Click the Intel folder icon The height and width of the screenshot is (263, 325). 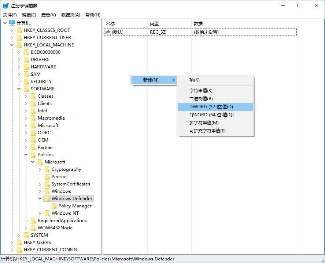[x=33, y=111]
